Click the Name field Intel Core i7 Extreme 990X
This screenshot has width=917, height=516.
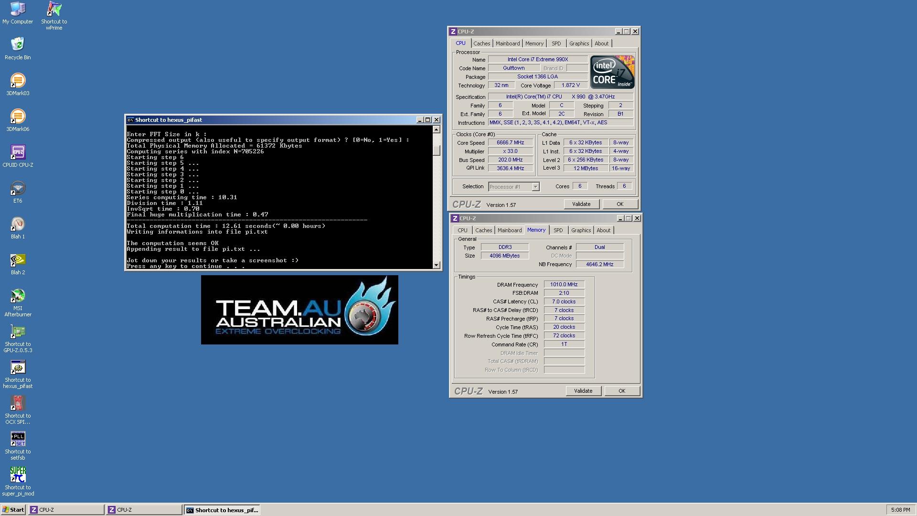[538, 60]
